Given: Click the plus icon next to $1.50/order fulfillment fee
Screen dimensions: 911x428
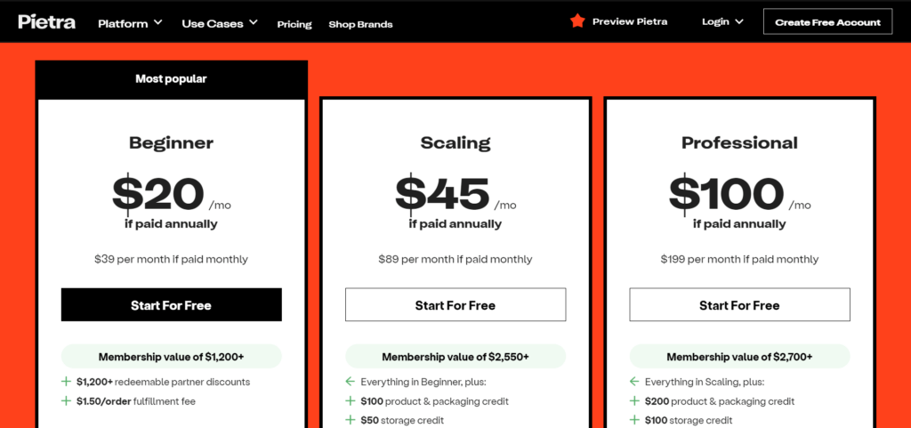Looking at the screenshot, I should pyautogui.click(x=66, y=401).
